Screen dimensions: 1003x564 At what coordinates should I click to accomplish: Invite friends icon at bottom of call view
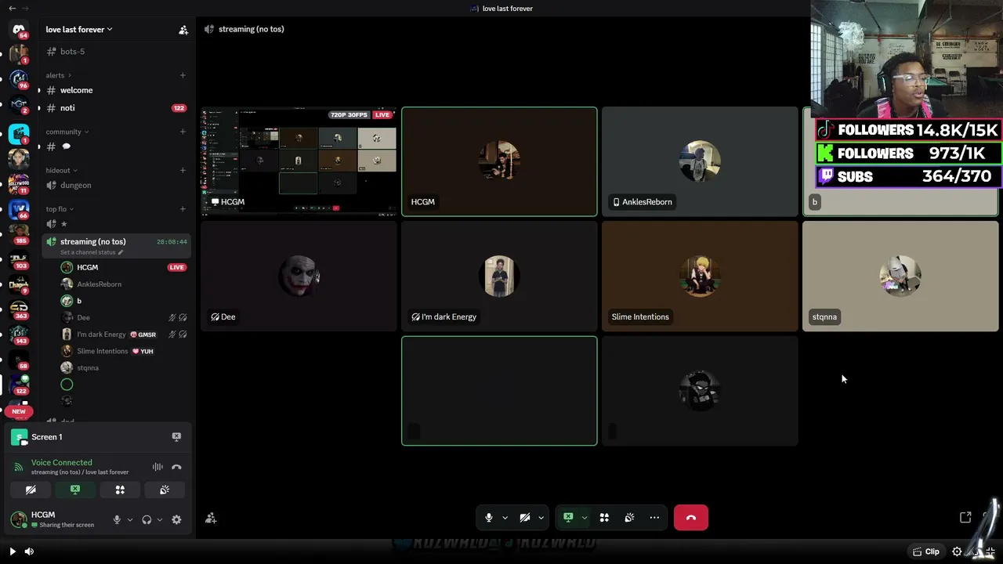[x=211, y=518]
